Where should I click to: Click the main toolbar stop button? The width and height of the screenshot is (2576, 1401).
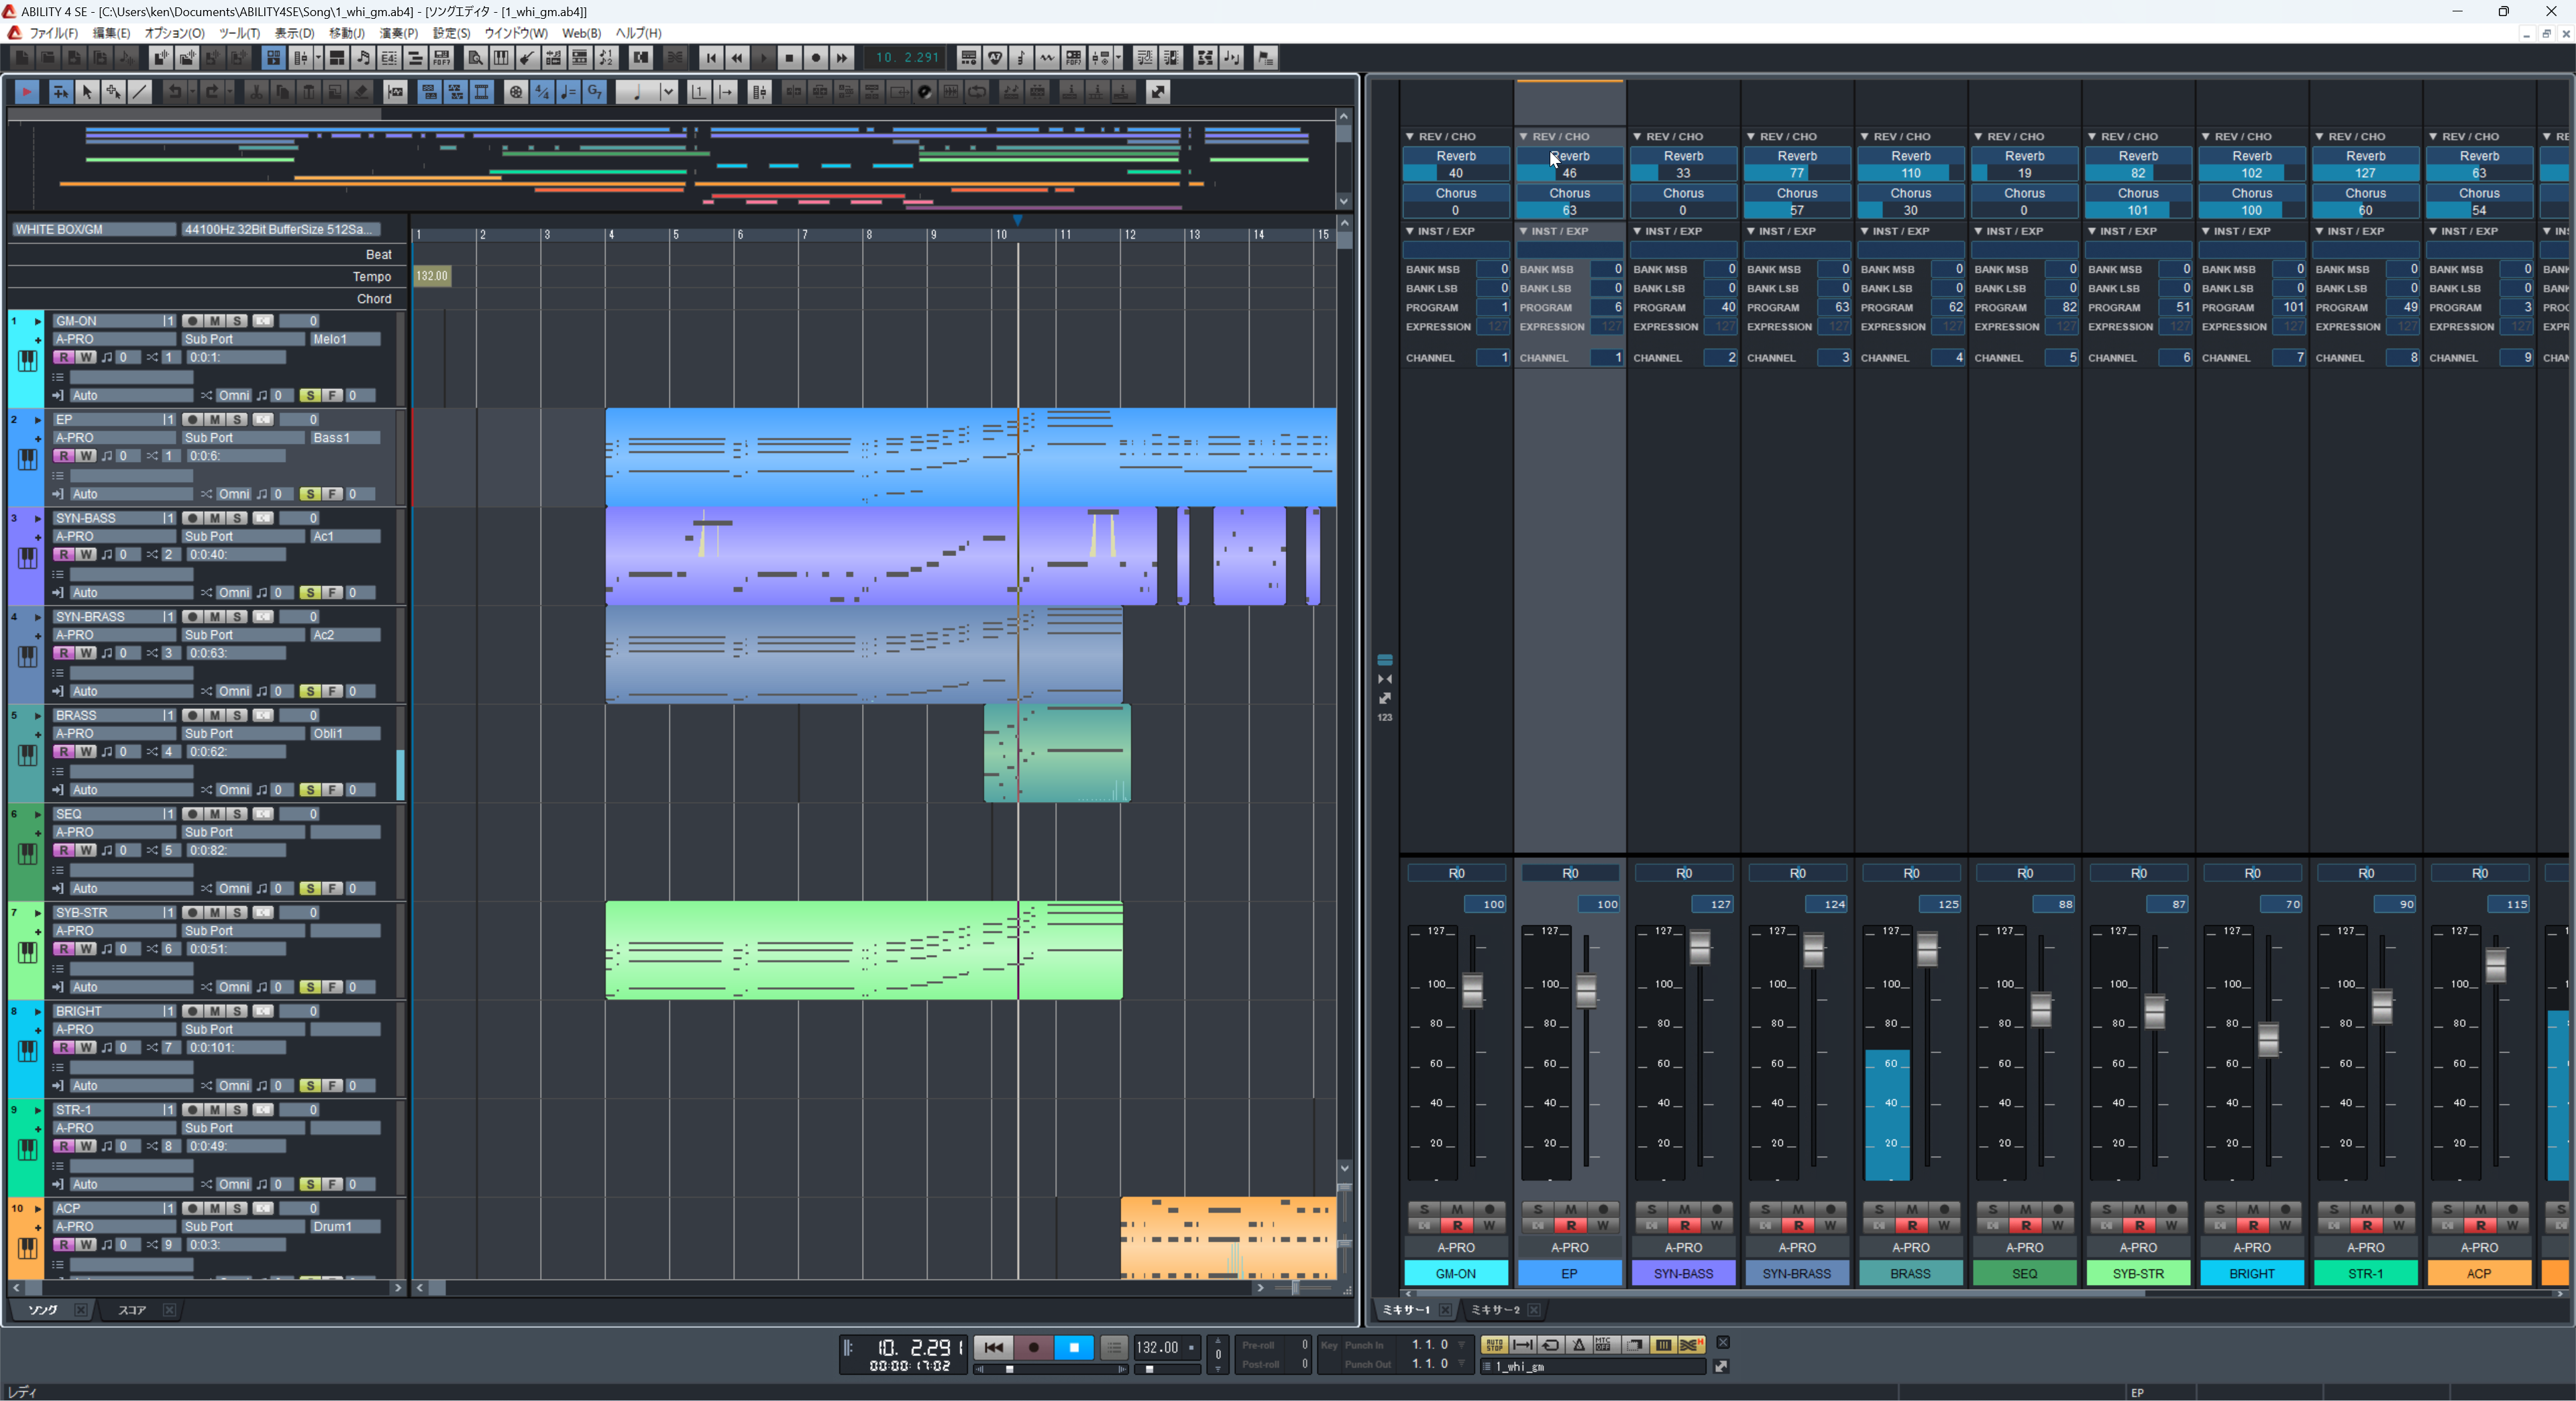pos(789,58)
